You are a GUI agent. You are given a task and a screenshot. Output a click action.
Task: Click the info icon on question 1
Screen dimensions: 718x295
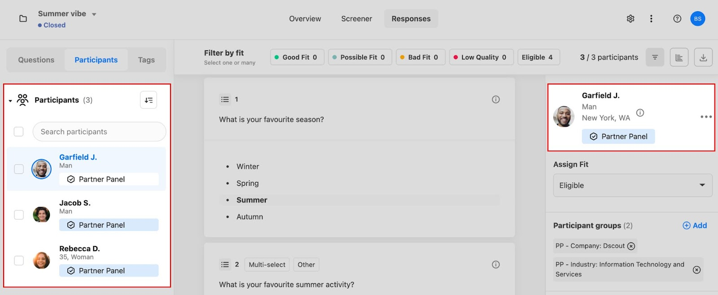(495, 100)
